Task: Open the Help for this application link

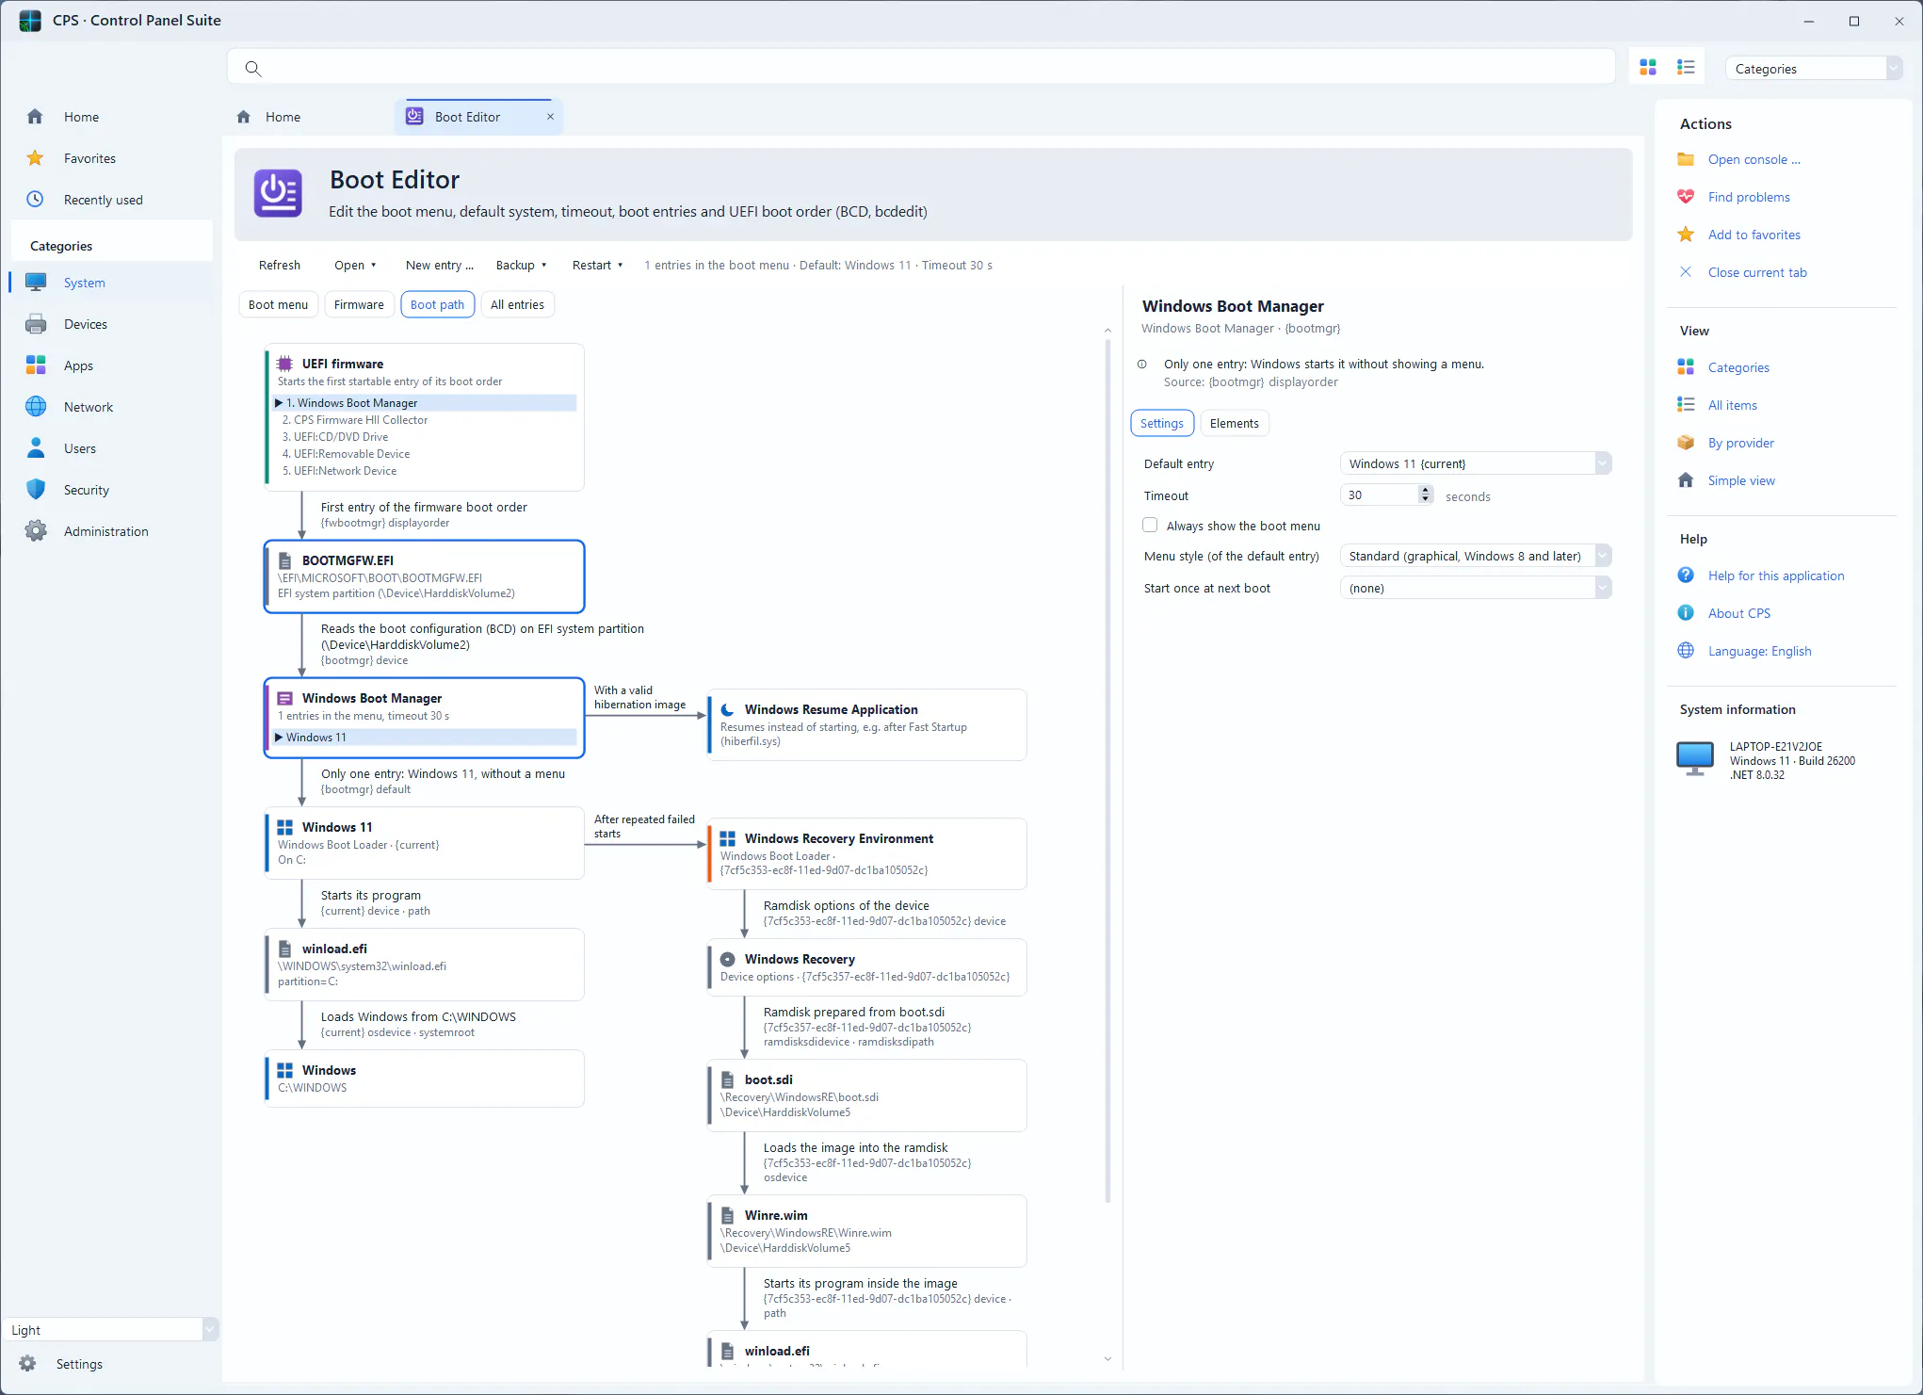Action: [x=1776, y=576]
